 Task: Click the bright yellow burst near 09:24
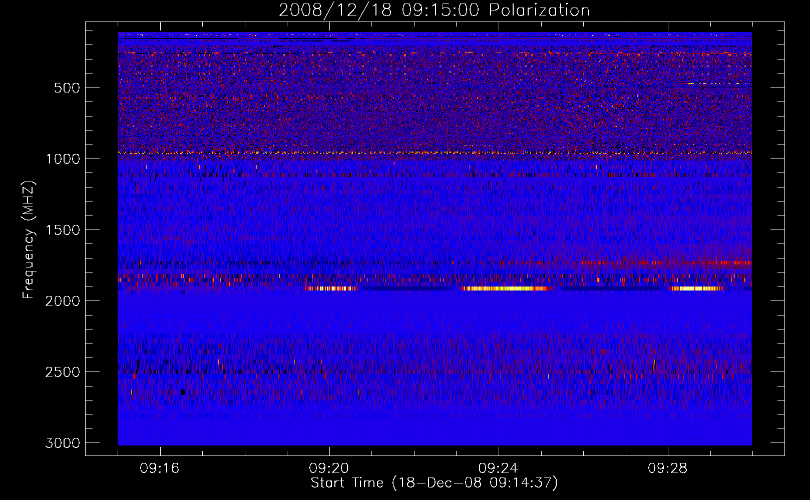[x=506, y=288]
